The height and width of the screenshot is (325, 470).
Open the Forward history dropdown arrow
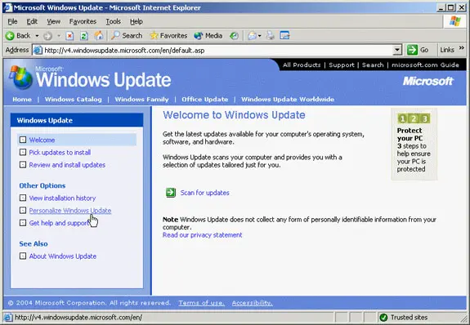(59, 36)
